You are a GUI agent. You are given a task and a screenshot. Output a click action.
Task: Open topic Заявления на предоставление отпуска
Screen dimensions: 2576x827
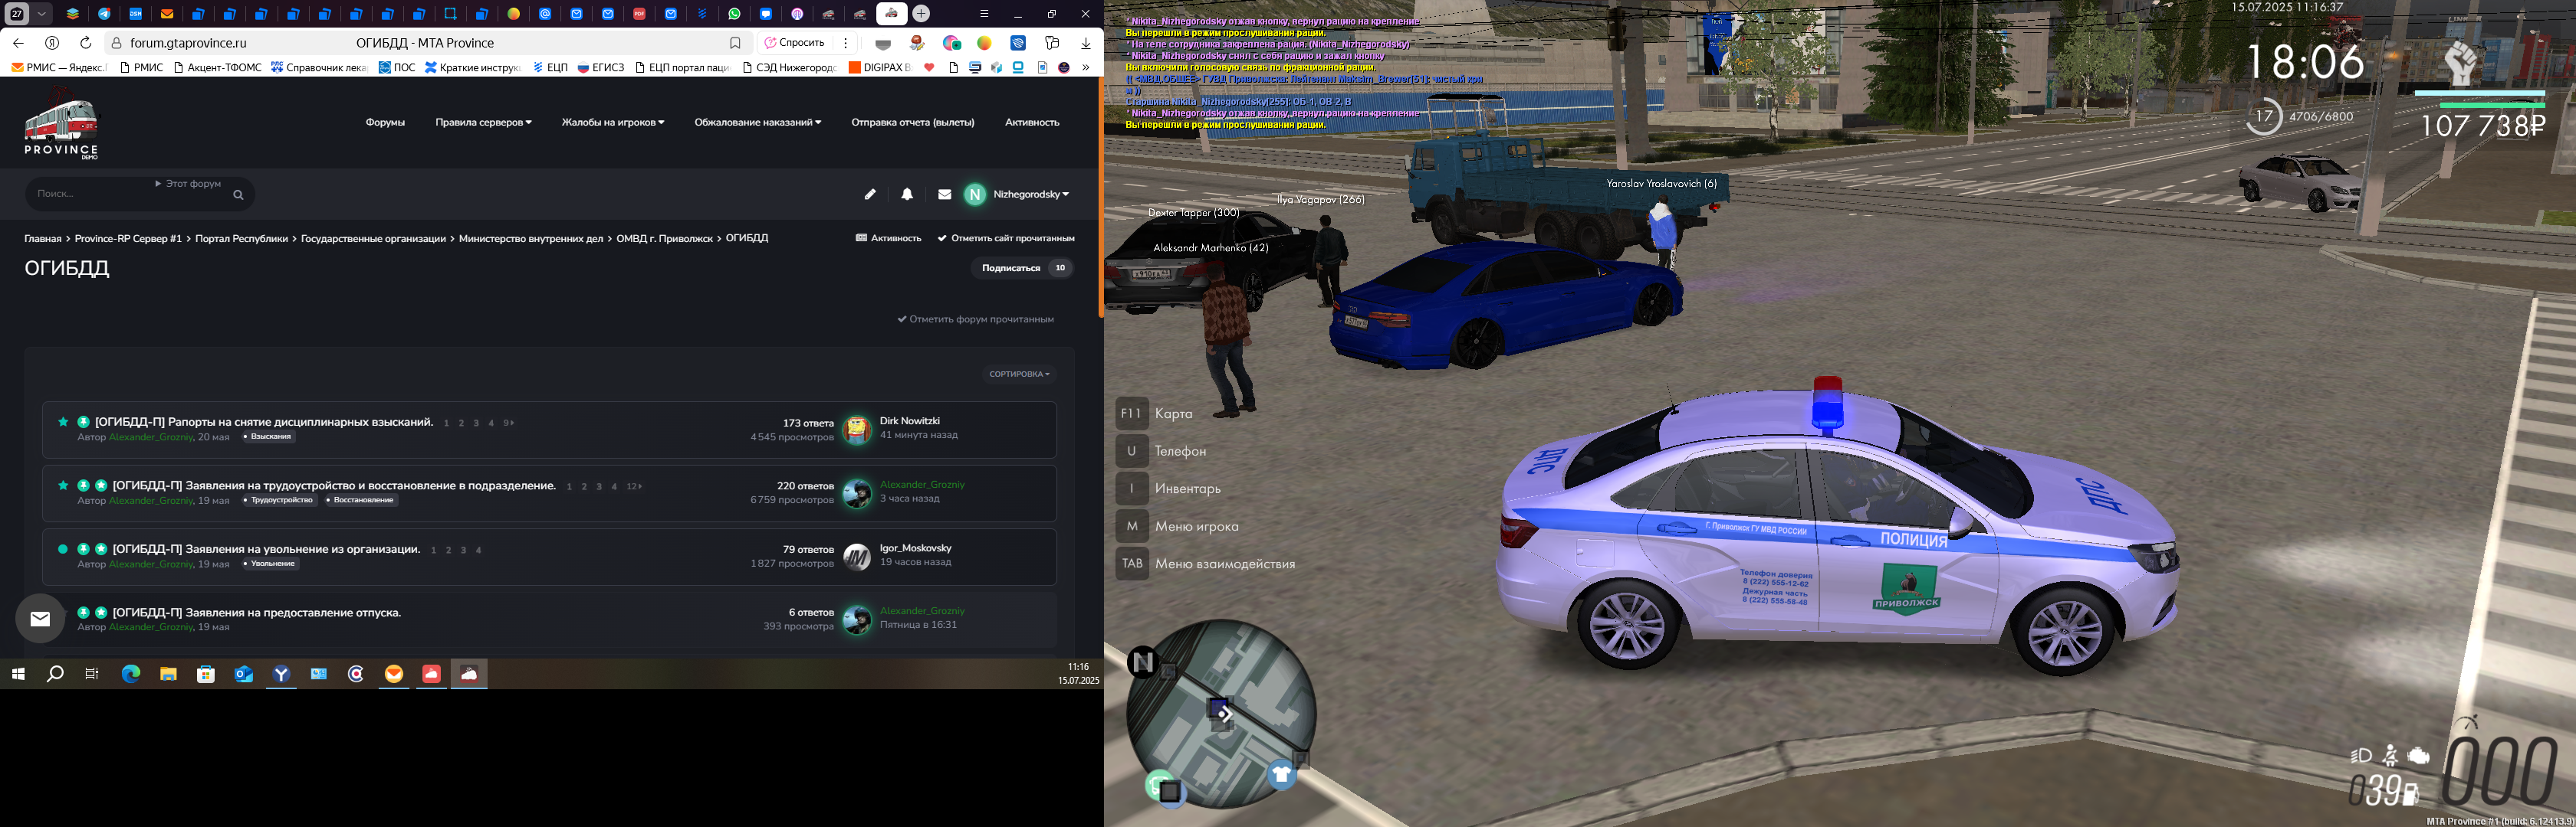257,613
